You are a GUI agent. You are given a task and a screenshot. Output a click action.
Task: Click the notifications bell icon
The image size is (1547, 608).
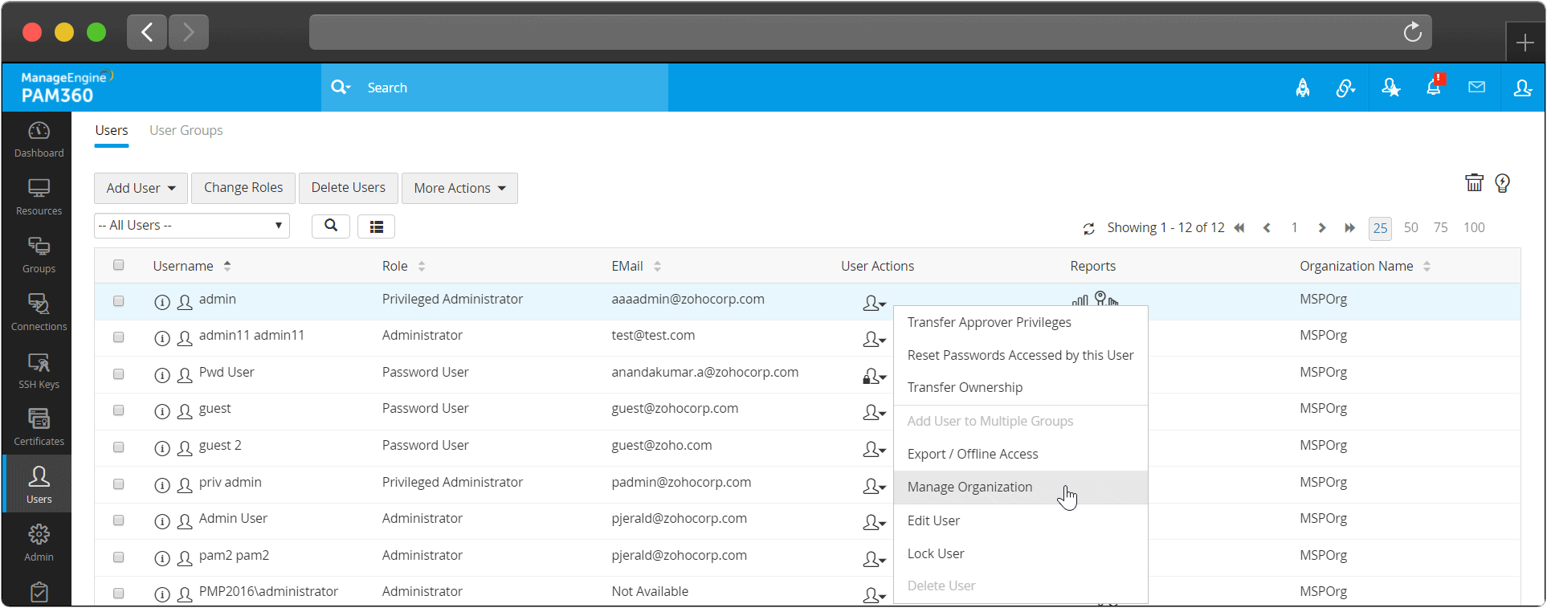coord(1434,87)
